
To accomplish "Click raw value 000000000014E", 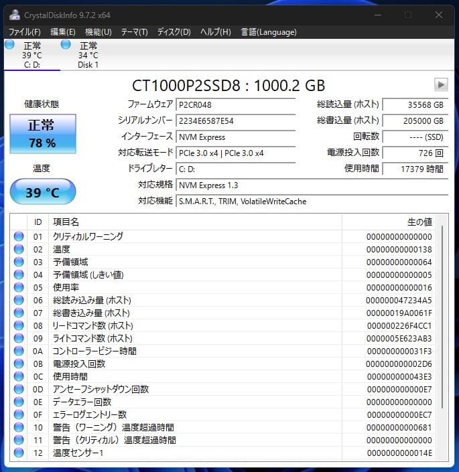I will [399, 453].
